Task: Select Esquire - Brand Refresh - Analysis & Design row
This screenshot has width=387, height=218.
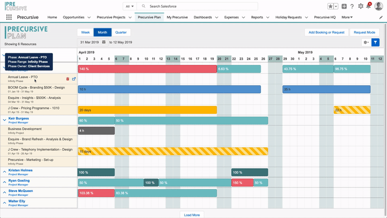Action: pyautogui.click(x=39, y=141)
